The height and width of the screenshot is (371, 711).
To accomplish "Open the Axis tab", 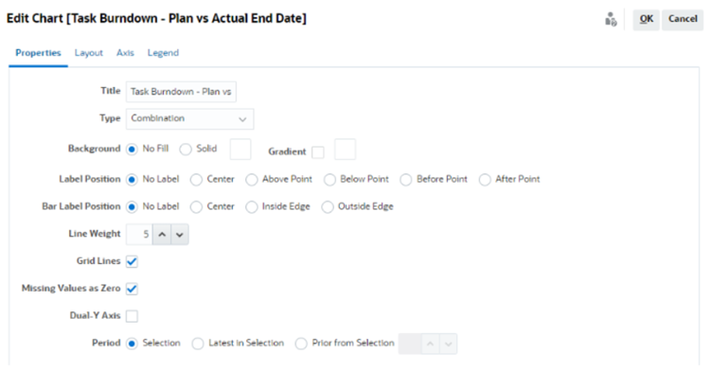I will (x=125, y=53).
